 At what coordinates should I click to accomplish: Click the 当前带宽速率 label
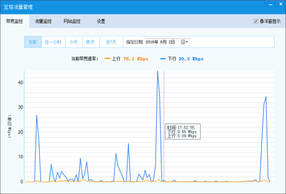point(85,59)
